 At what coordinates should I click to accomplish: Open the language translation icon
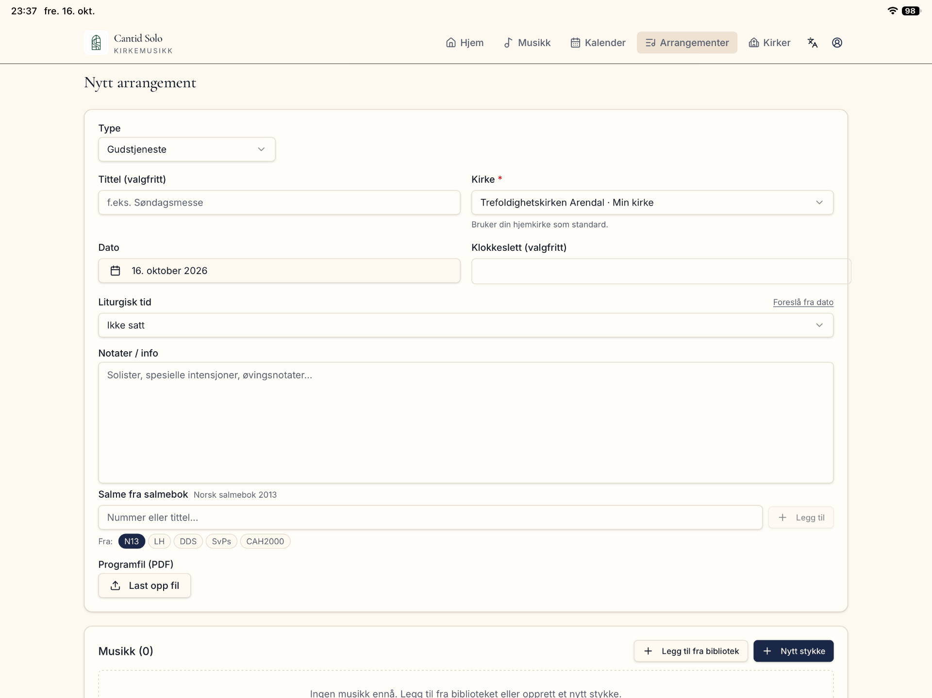click(x=813, y=43)
